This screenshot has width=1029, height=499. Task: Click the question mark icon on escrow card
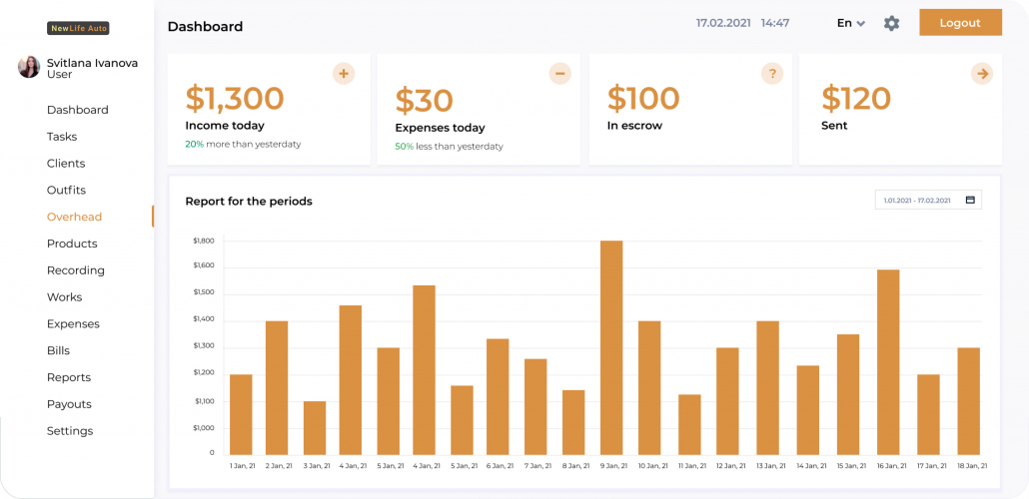pyautogui.click(x=771, y=73)
